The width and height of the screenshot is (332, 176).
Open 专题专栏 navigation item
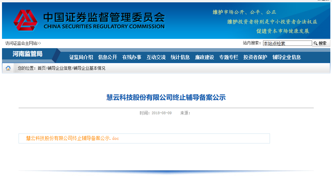click(229, 57)
